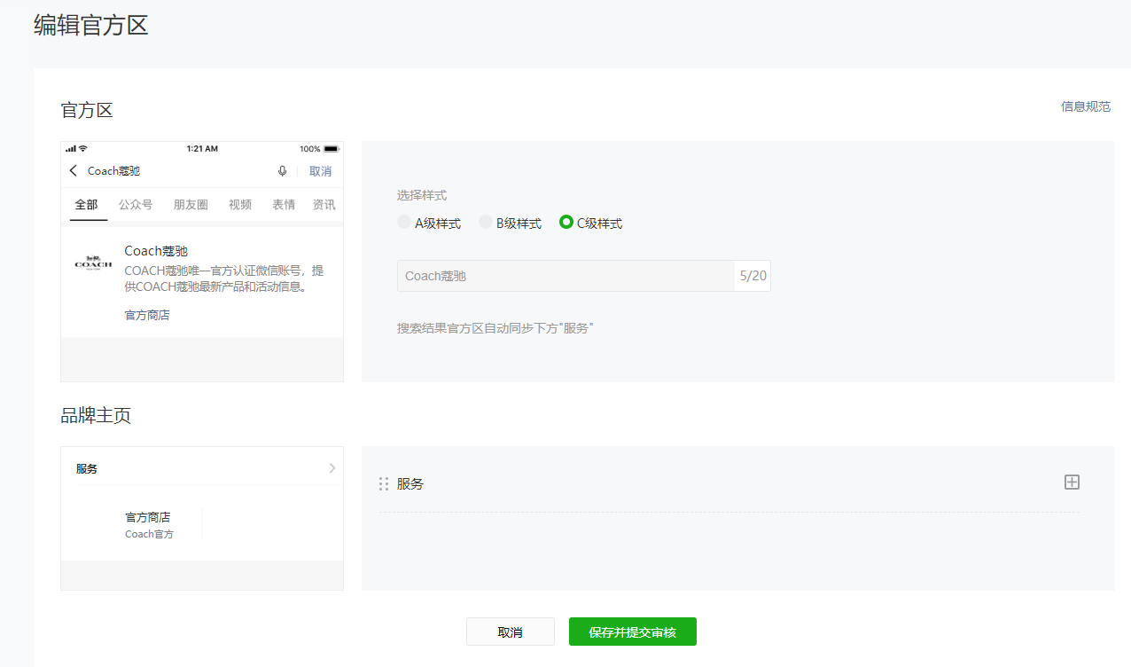1131x667 pixels.
Task: Click the 保存并提交审核 button
Action: click(633, 632)
